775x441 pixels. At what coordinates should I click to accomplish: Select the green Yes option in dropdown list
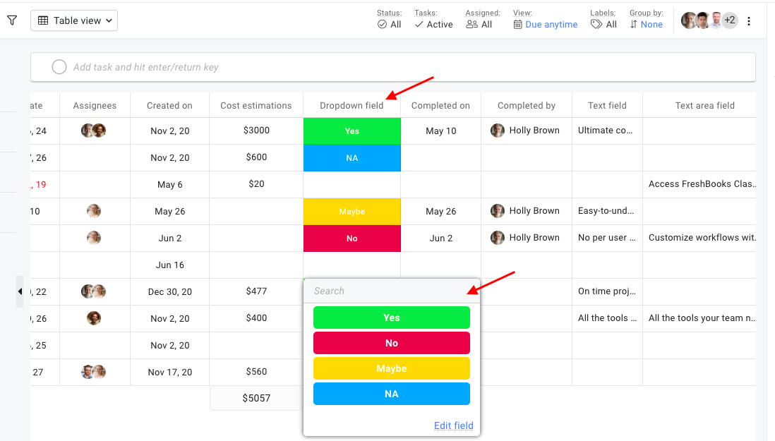point(391,318)
